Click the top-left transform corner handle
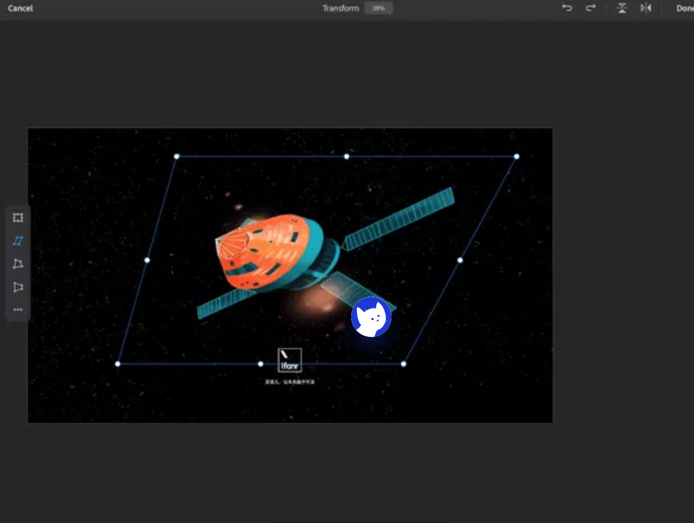The height and width of the screenshot is (523, 694). pos(177,156)
